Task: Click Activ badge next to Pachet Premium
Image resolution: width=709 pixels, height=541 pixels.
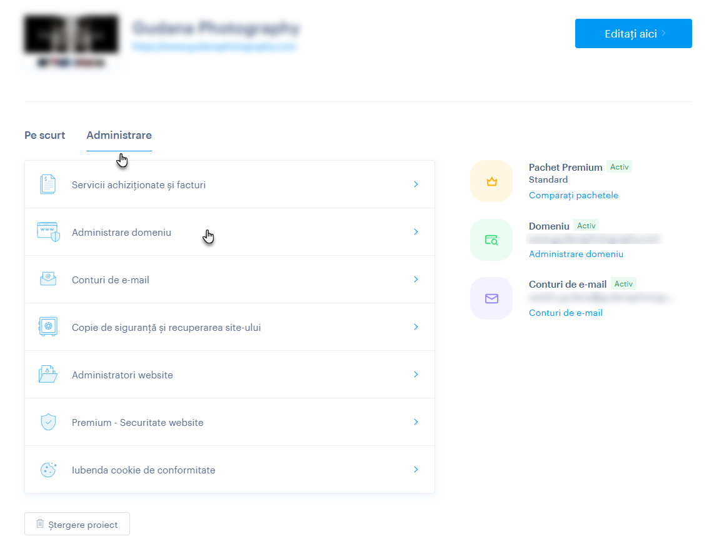Action: [620, 167]
